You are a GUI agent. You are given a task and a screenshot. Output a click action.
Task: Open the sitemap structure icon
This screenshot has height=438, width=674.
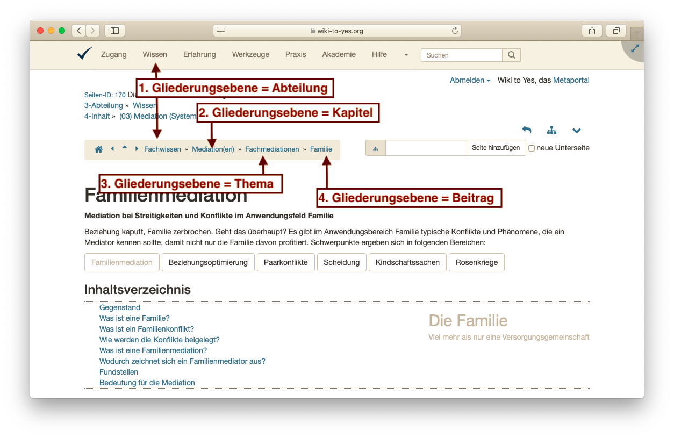pyautogui.click(x=551, y=130)
